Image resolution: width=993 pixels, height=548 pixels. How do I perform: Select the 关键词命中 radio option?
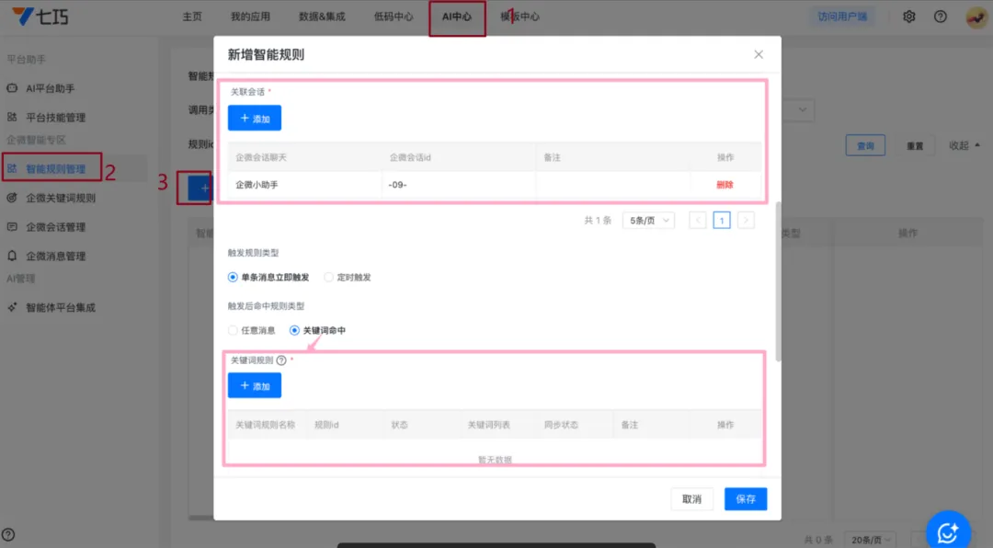[294, 330]
